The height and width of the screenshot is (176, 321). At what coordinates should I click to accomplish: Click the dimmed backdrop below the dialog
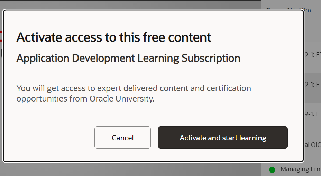(131, 170)
